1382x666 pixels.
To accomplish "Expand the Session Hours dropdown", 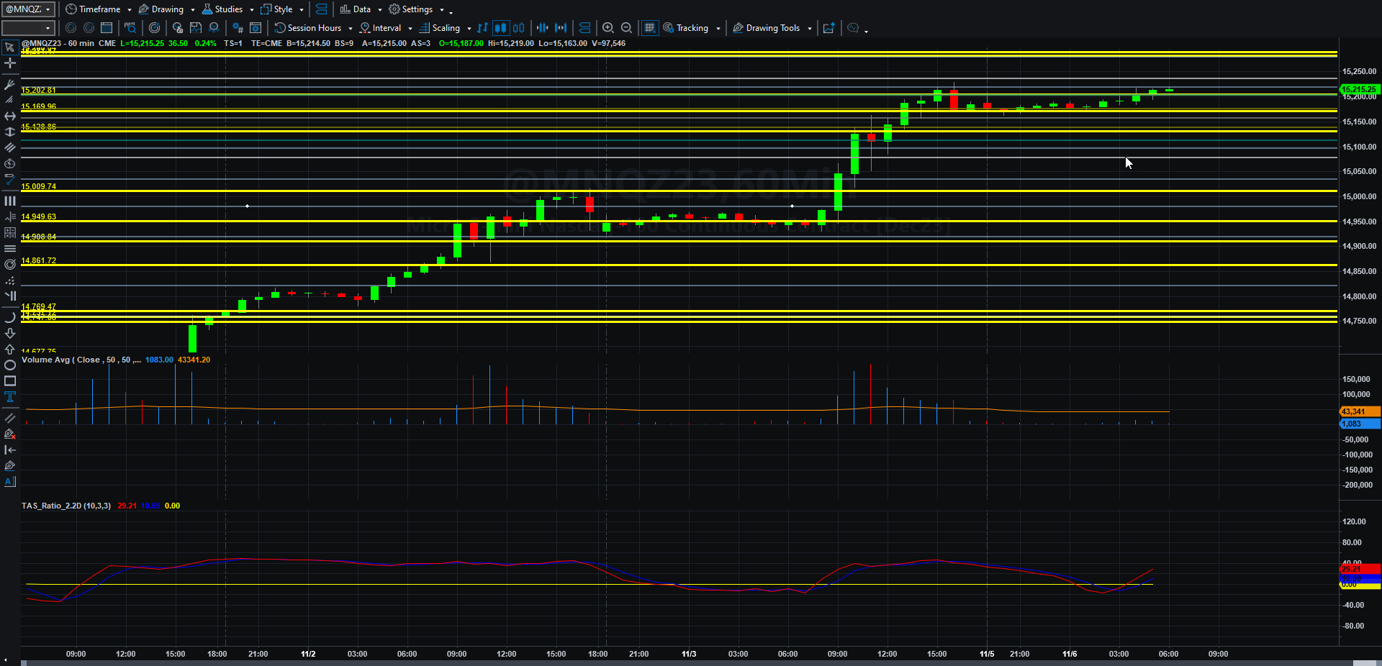I will (x=351, y=28).
